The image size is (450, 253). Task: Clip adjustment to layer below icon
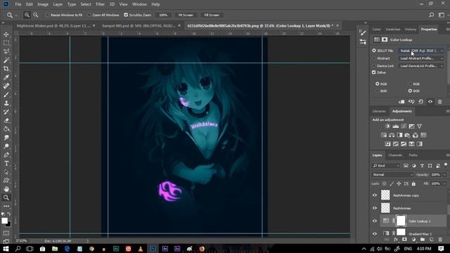click(x=401, y=101)
